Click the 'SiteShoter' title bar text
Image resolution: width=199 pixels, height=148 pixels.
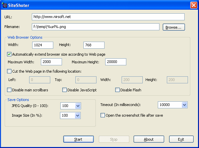(19, 5)
